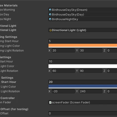
Task: Click the night rotation Y field showing 240
Action: [x=91, y=91]
